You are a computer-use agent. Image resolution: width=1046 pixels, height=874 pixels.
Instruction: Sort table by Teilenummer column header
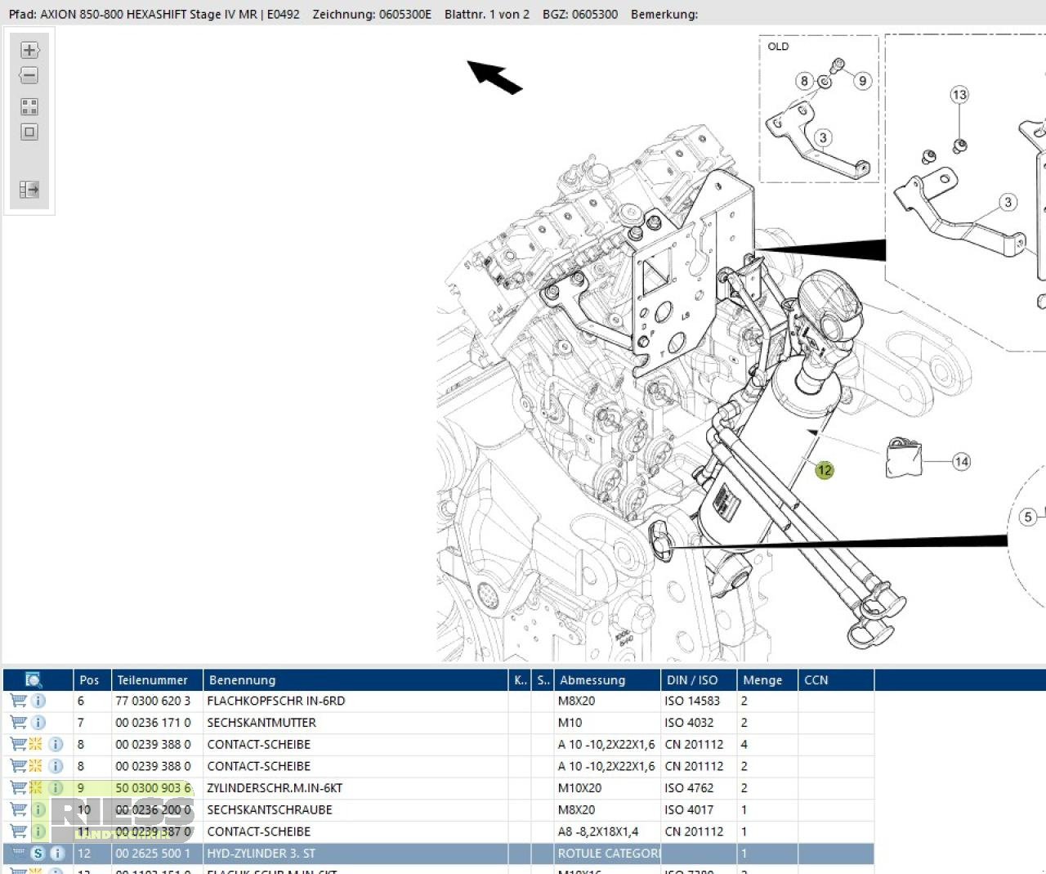click(x=153, y=679)
